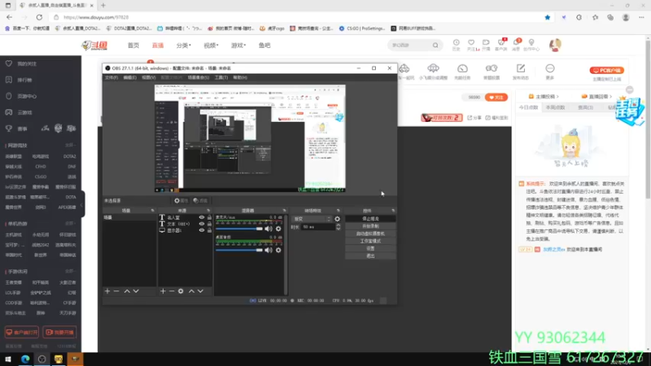Open the Douyu messages bell icon
This screenshot has width=651, height=366.
click(516, 43)
